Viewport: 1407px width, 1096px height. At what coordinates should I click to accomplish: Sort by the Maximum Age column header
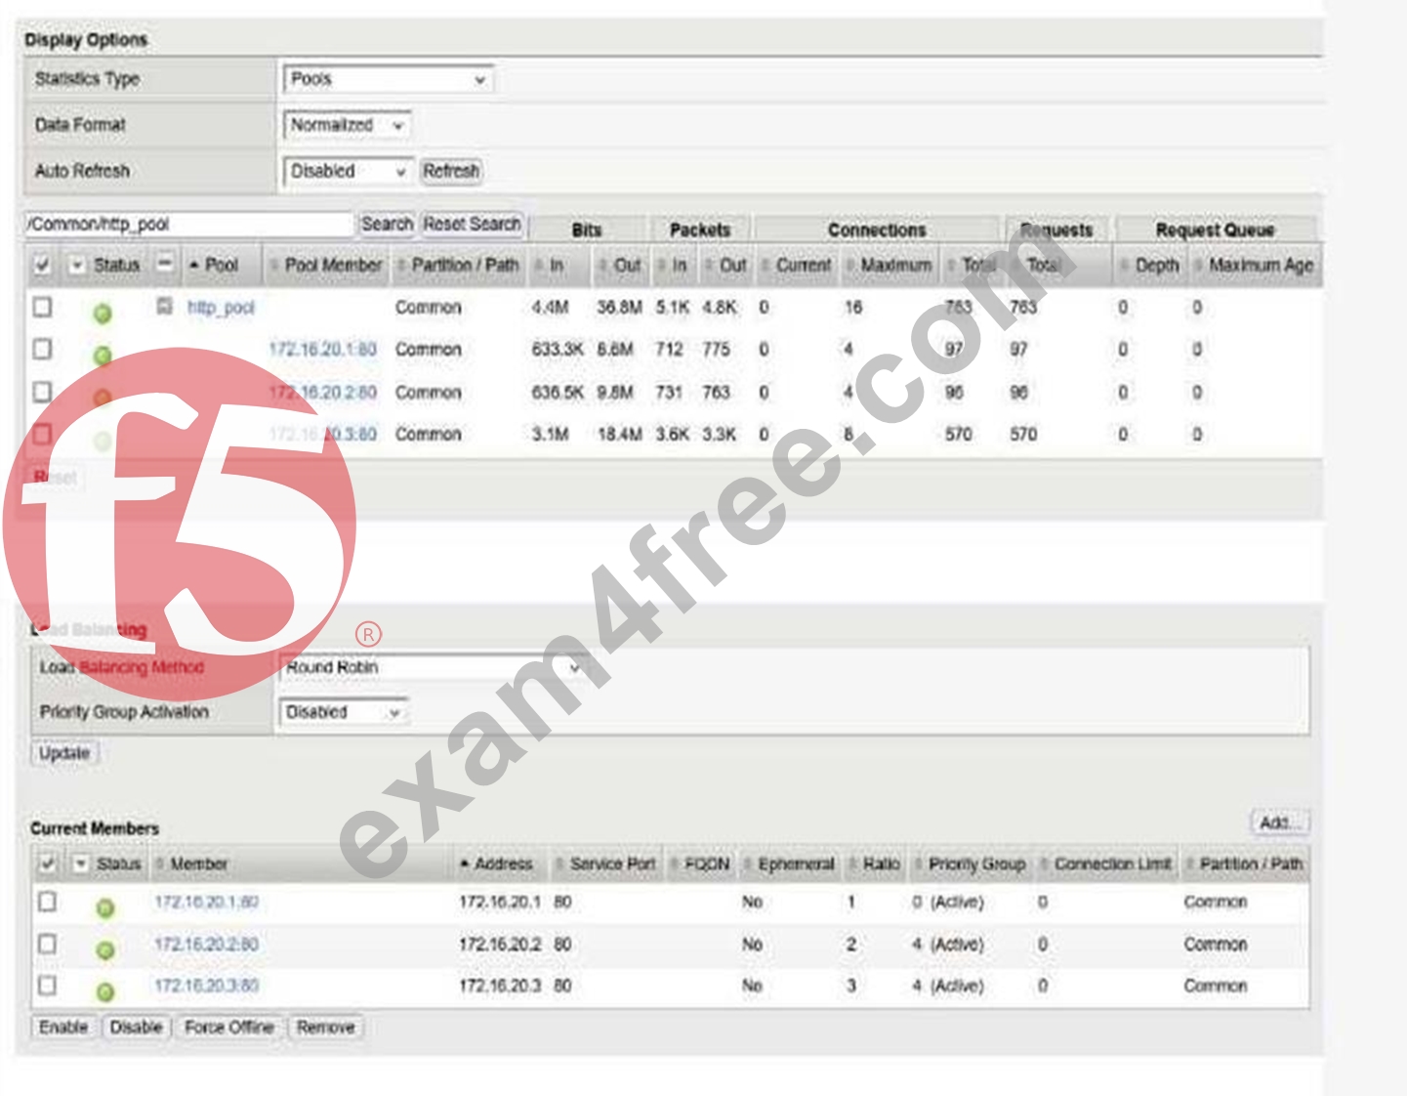pos(1261,265)
